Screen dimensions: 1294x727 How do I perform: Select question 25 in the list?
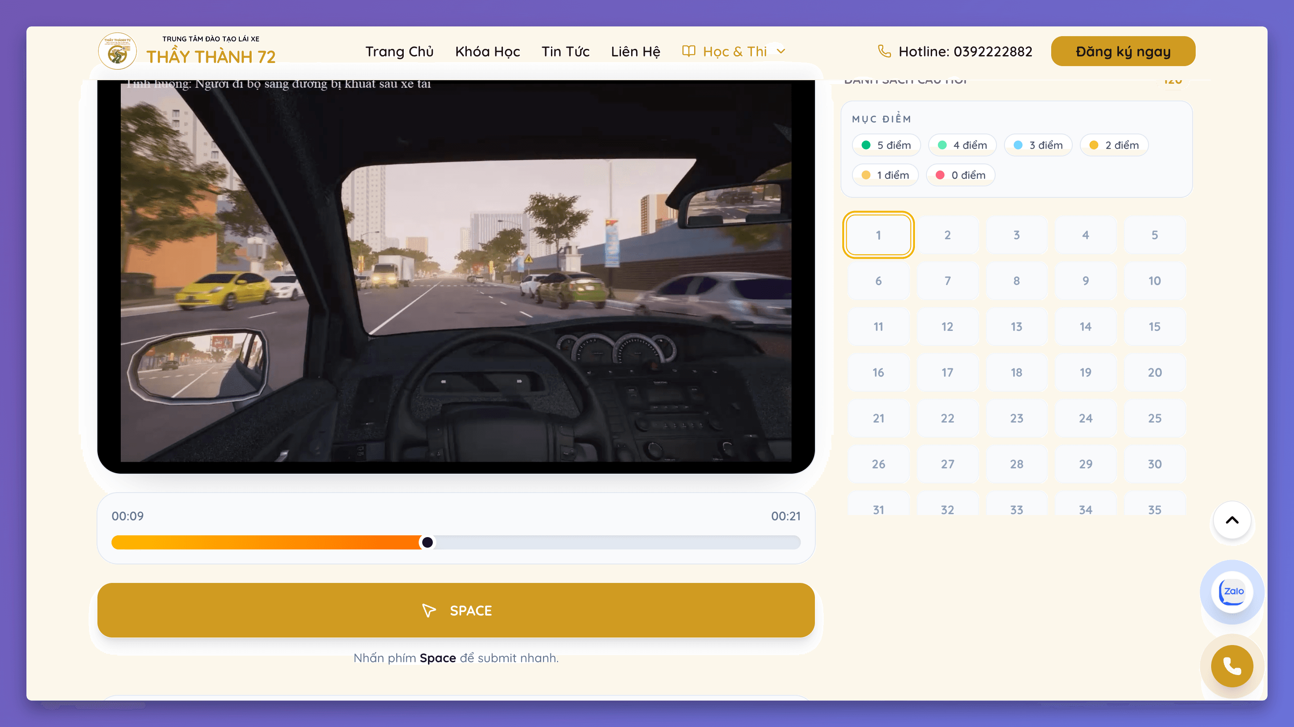pyautogui.click(x=1154, y=418)
